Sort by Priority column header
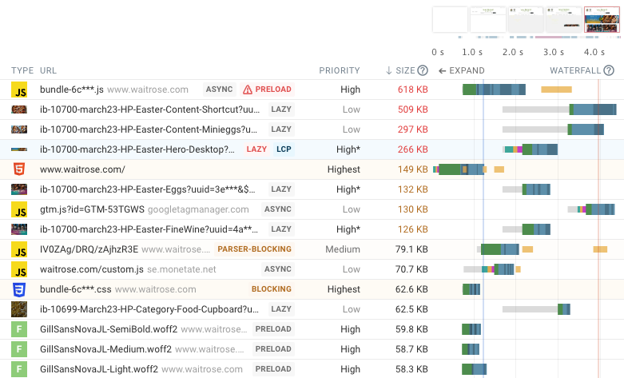This screenshot has height=378, width=624. [340, 70]
